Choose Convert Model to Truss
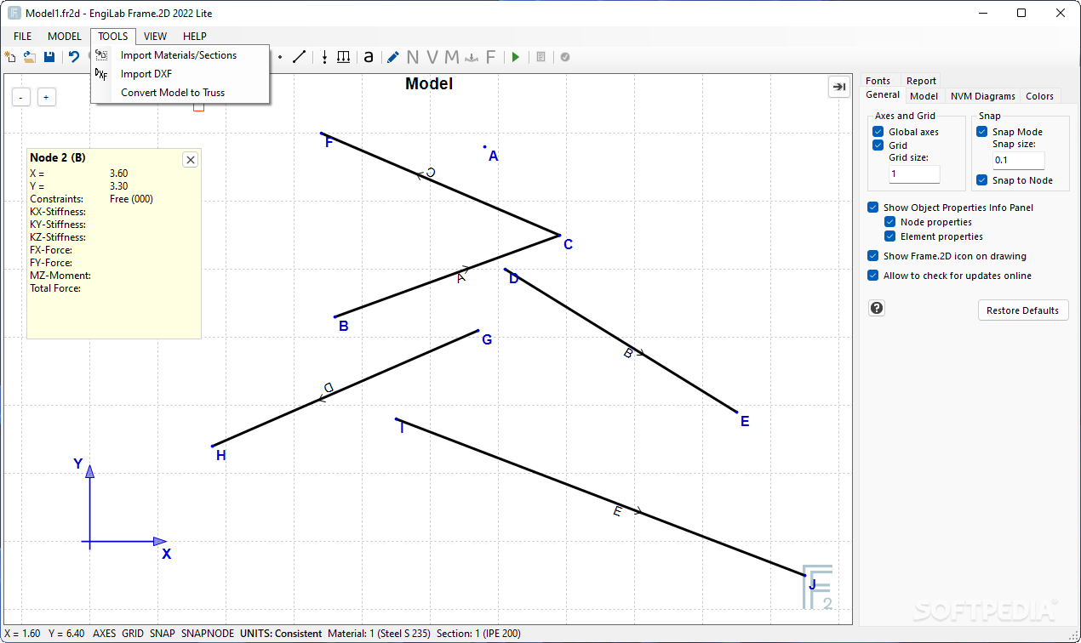Viewport: 1081px width, 643px height. pyautogui.click(x=180, y=93)
